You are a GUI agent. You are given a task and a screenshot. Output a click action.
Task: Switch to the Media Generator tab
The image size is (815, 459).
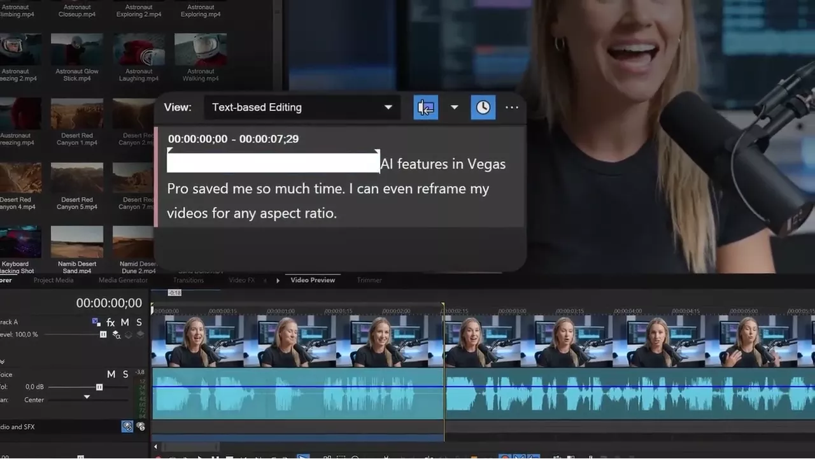[x=123, y=280]
